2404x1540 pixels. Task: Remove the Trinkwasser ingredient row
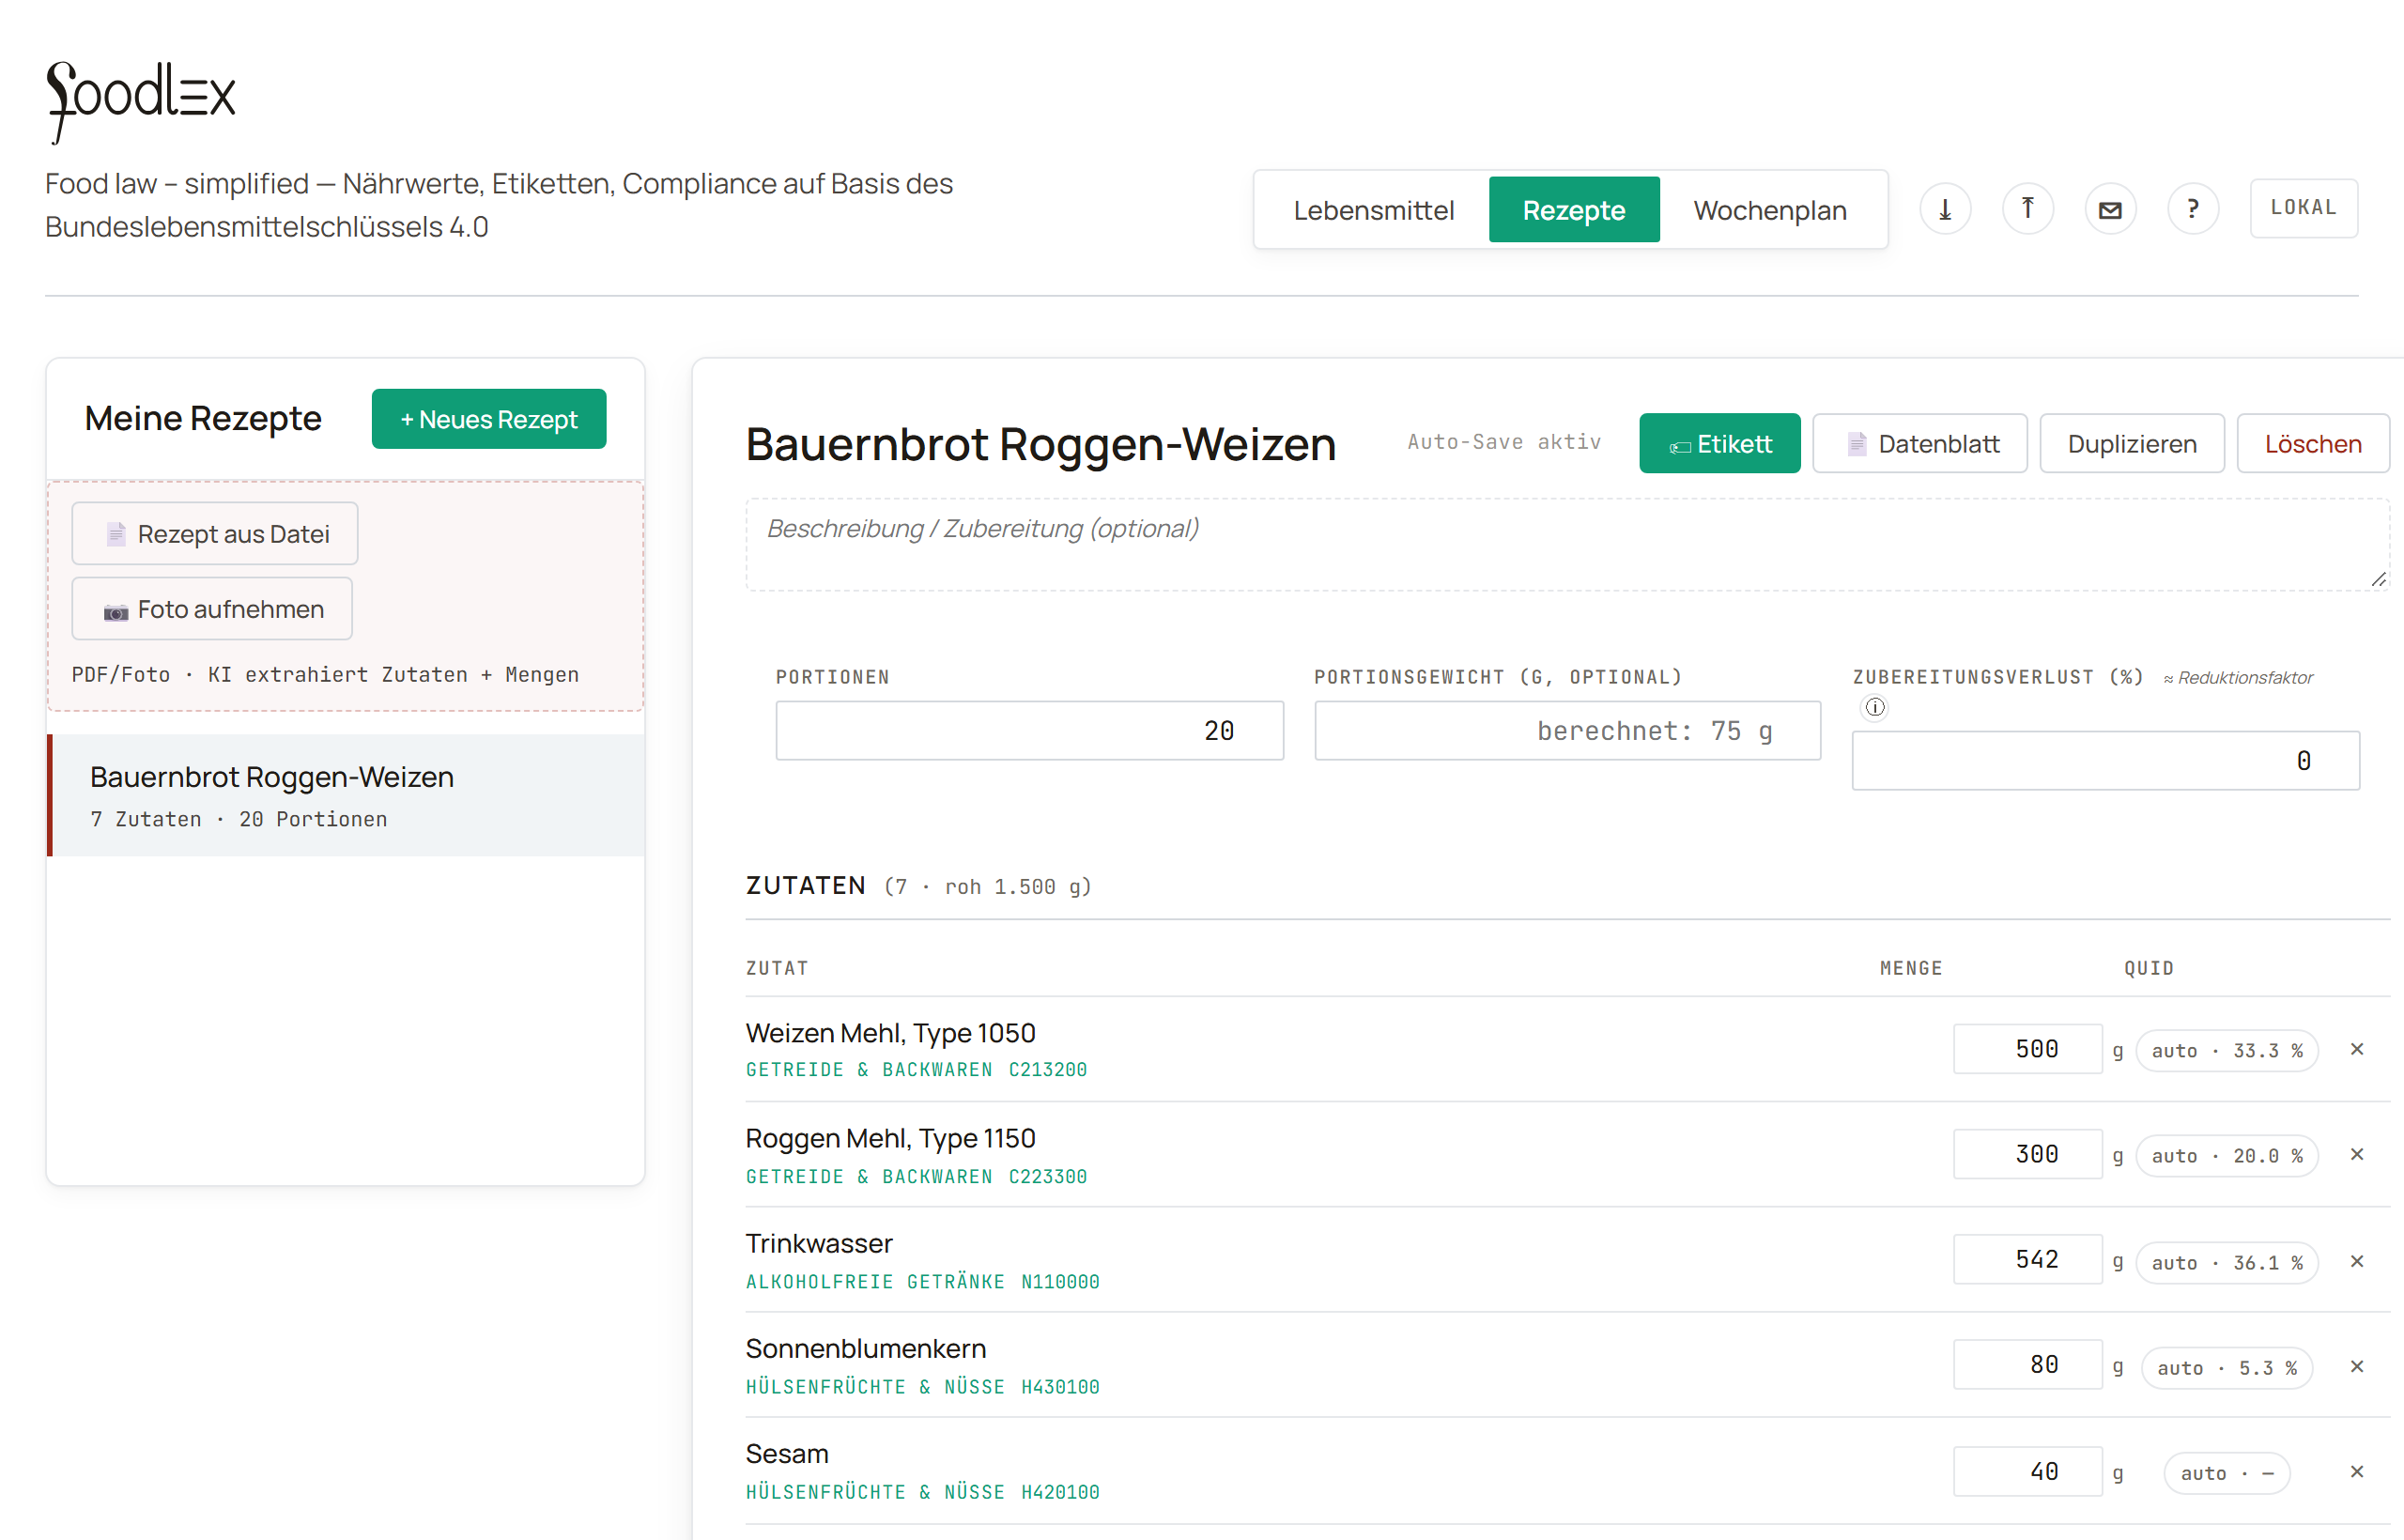[2357, 1262]
